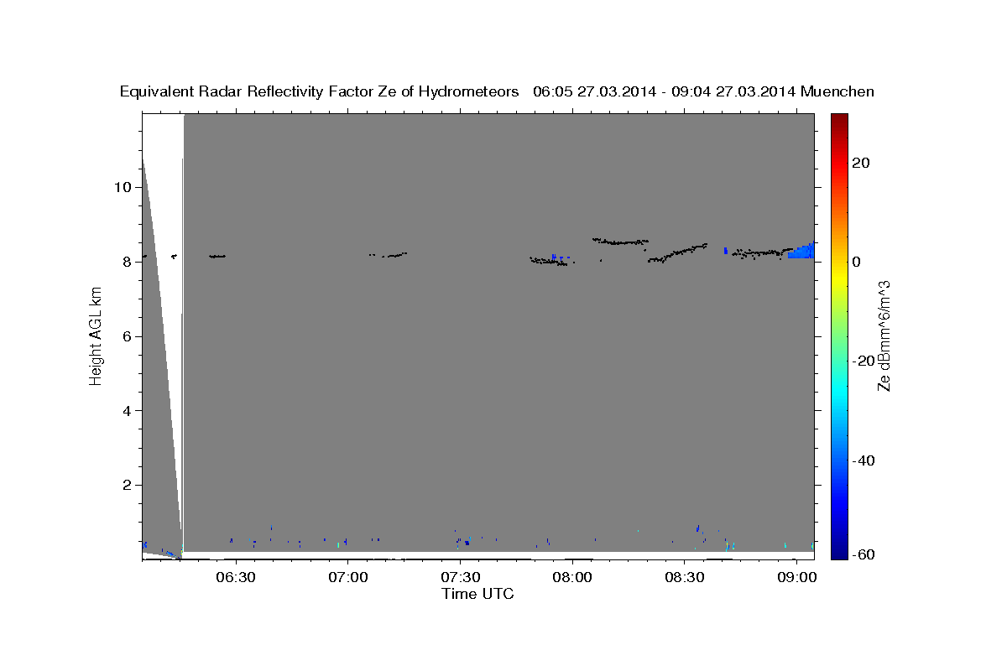The image size is (1007, 671).
Task: Click the colorbar label 0
Action: [856, 262]
